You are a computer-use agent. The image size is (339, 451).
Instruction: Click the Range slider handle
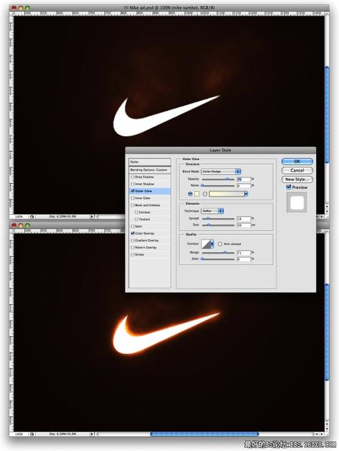point(225,252)
